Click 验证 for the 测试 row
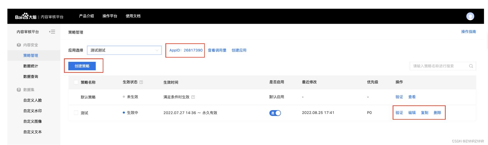Screen dimensions: 488x145 tap(399, 113)
